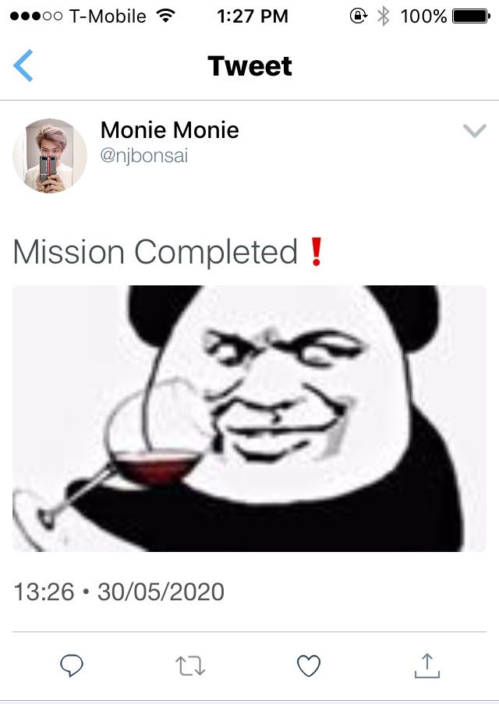Tap the Tweet header title

coord(249,66)
